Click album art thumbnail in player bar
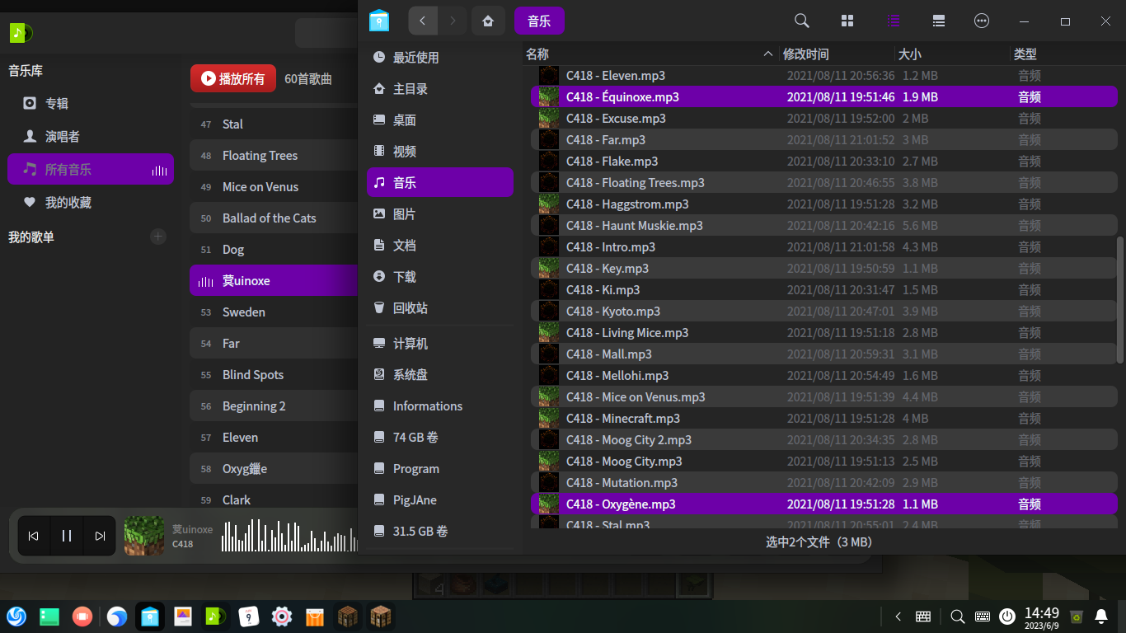 144,536
